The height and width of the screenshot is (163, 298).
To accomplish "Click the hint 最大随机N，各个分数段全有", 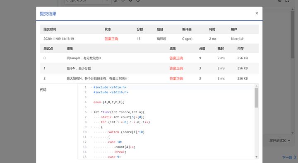I will click(97, 78).
